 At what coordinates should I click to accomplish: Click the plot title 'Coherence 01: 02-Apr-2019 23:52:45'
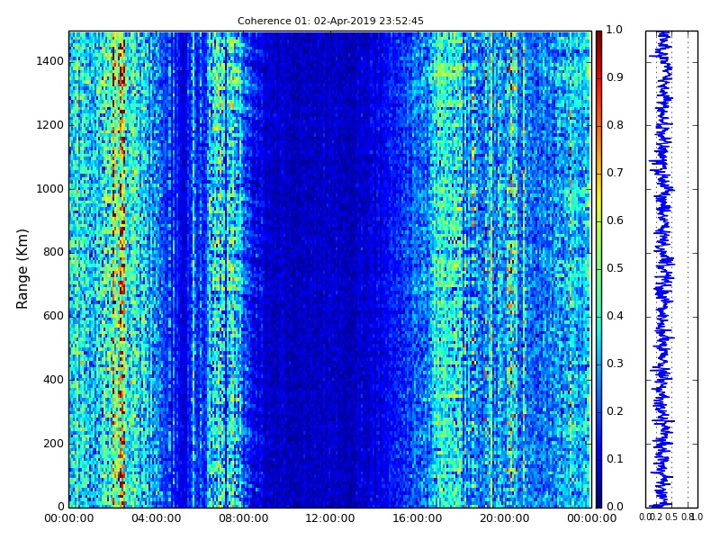[330, 21]
